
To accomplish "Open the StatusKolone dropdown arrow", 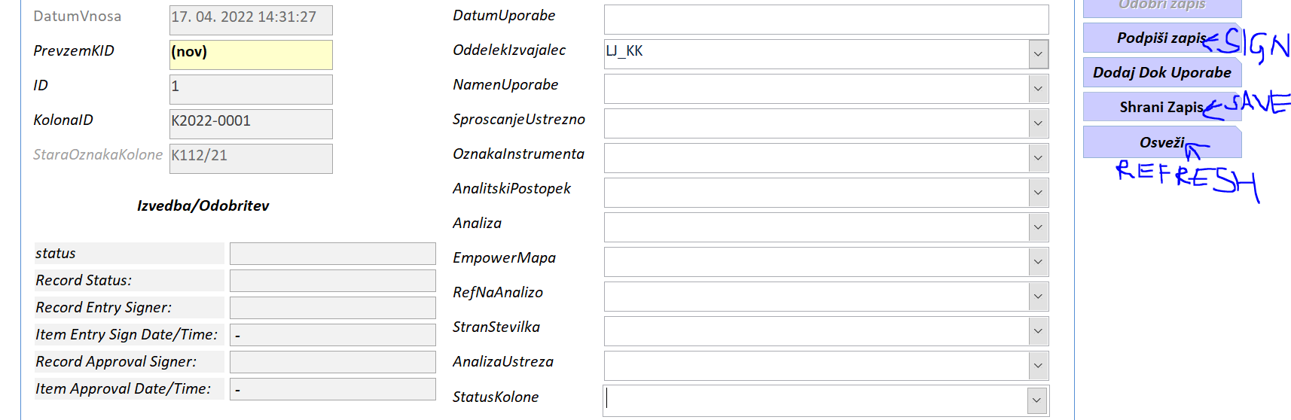I will point(1037,400).
